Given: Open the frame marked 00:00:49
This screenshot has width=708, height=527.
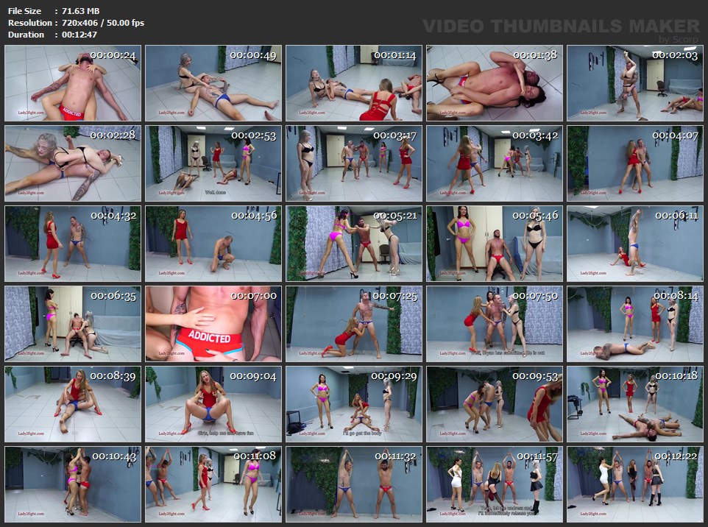Looking at the screenshot, I should pos(213,83).
